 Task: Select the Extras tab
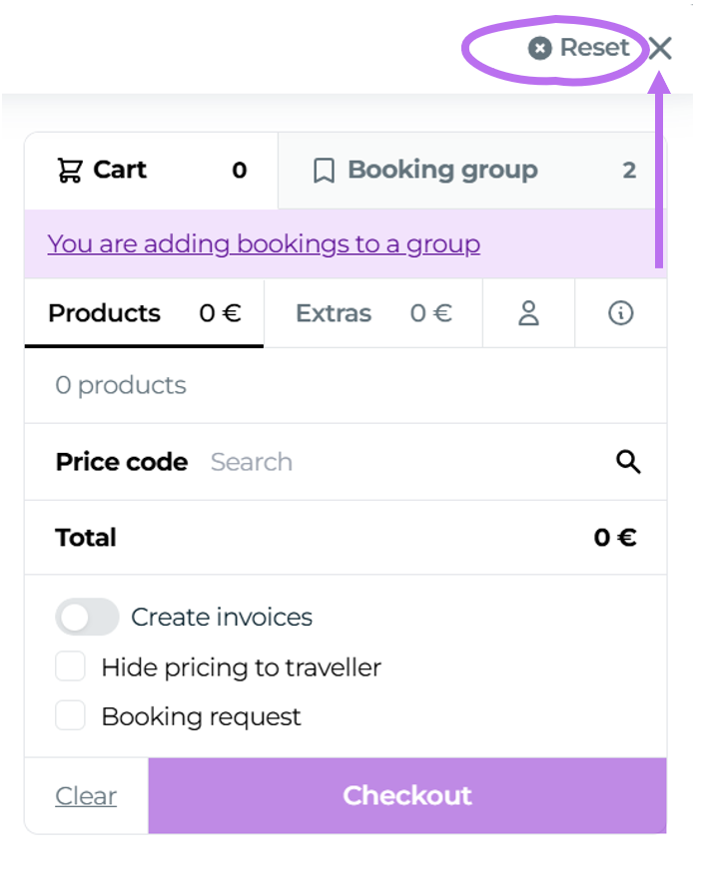click(372, 313)
